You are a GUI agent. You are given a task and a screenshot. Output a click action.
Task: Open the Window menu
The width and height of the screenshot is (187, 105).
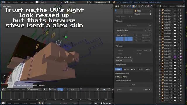pos(24,2)
